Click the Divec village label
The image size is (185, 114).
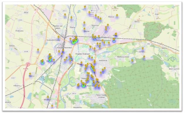(x=157, y=14)
